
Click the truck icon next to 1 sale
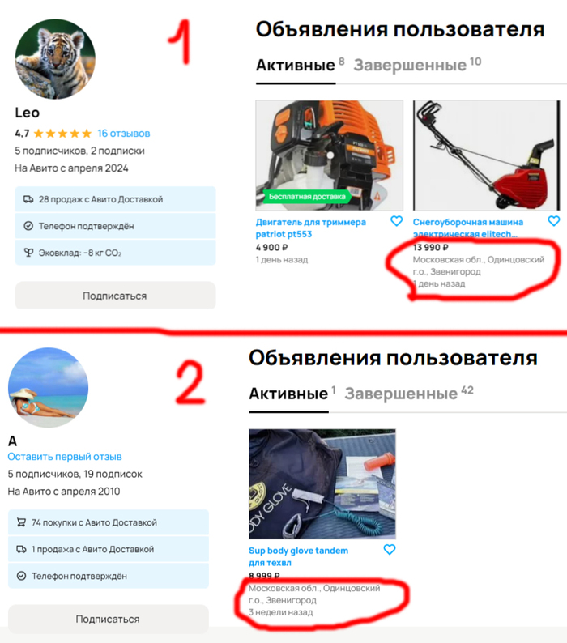point(21,549)
